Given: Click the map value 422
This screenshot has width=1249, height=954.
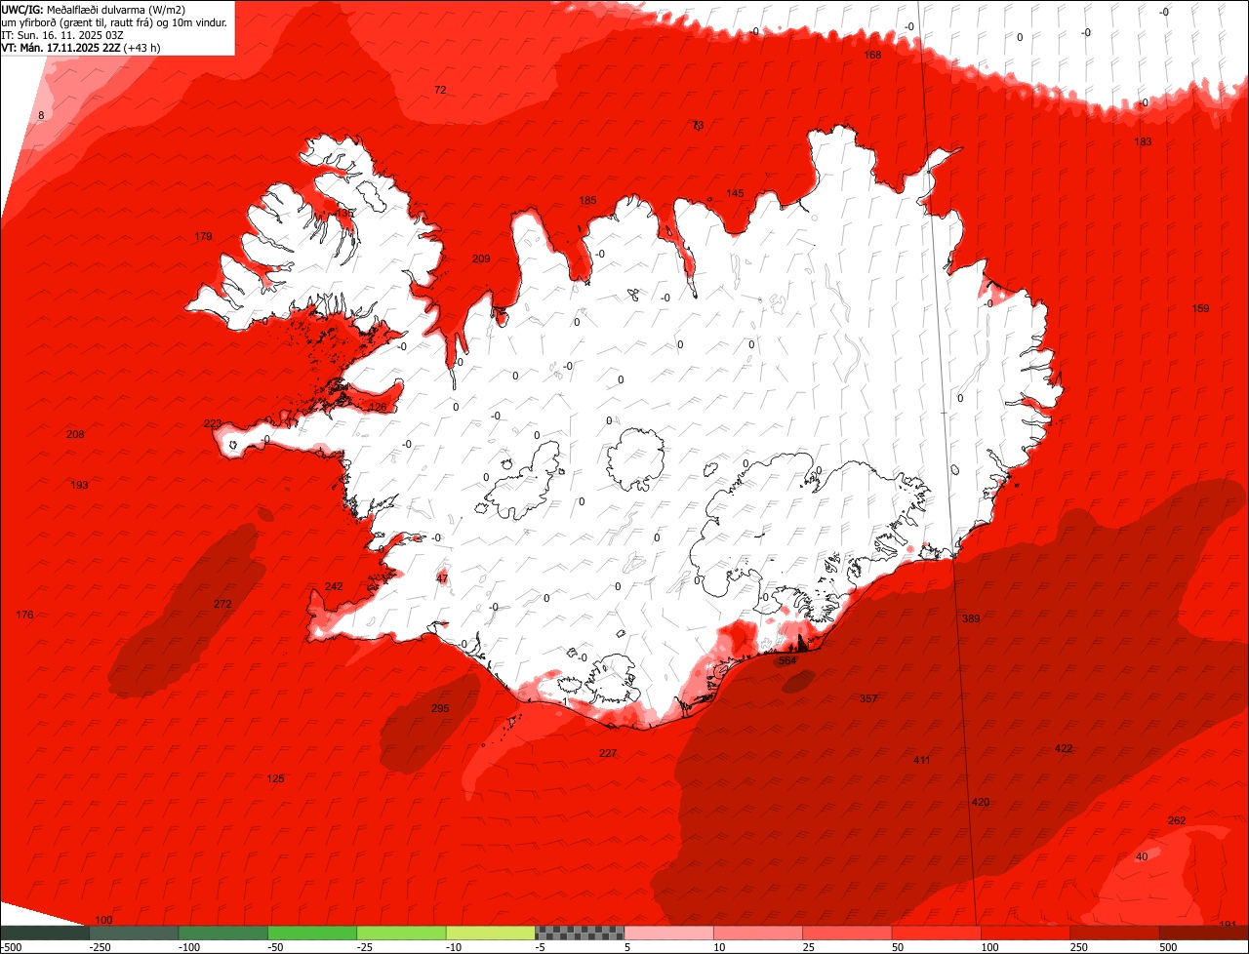Looking at the screenshot, I should coord(1064,749).
